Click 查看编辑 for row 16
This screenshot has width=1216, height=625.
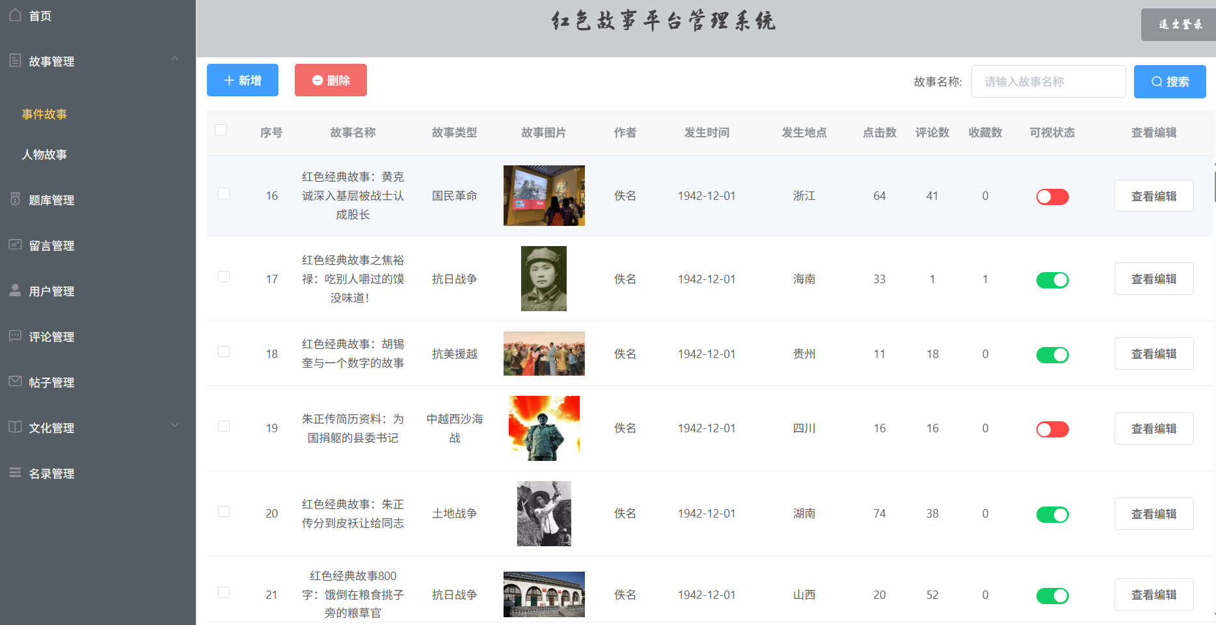tap(1154, 196)
